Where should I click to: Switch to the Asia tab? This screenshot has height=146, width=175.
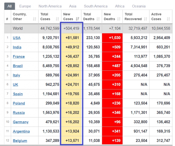click(73, 6)
